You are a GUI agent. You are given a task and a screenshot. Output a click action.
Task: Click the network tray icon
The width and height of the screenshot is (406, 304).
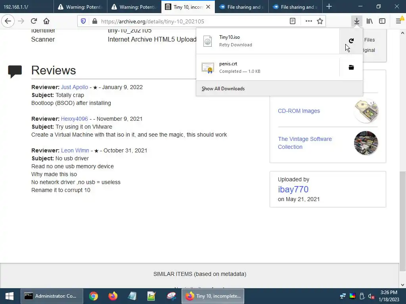[343, 296]
